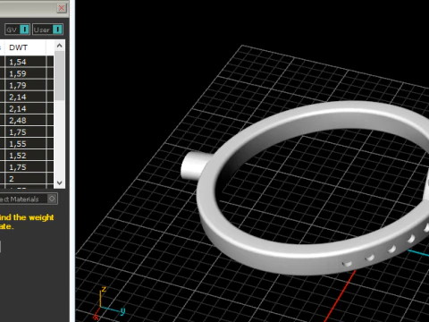
Task: Click the table's vertical scrollbar thumb
Action: [x=59, y=76]
